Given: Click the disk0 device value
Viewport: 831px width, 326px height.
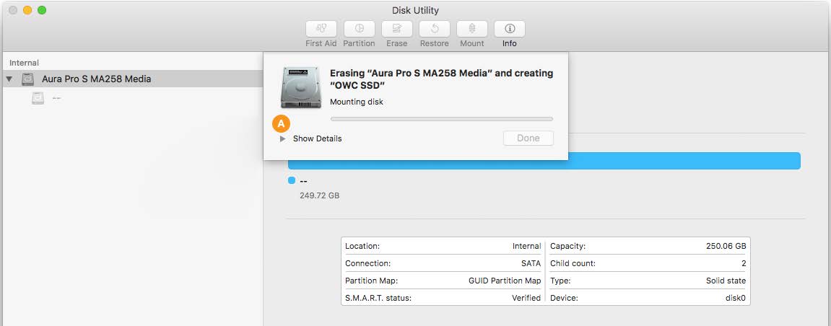Looking at the screenshot, I should [x=736, y=298].
